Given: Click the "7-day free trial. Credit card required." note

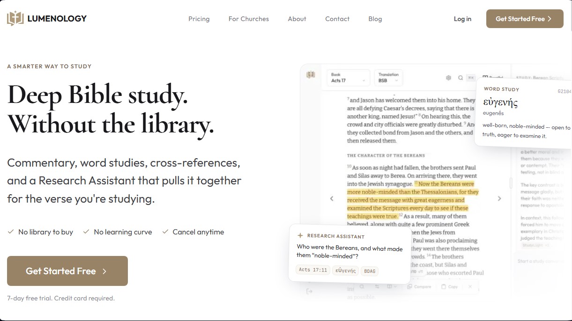Looking at the screenshot, I should (x=61, y=298).
